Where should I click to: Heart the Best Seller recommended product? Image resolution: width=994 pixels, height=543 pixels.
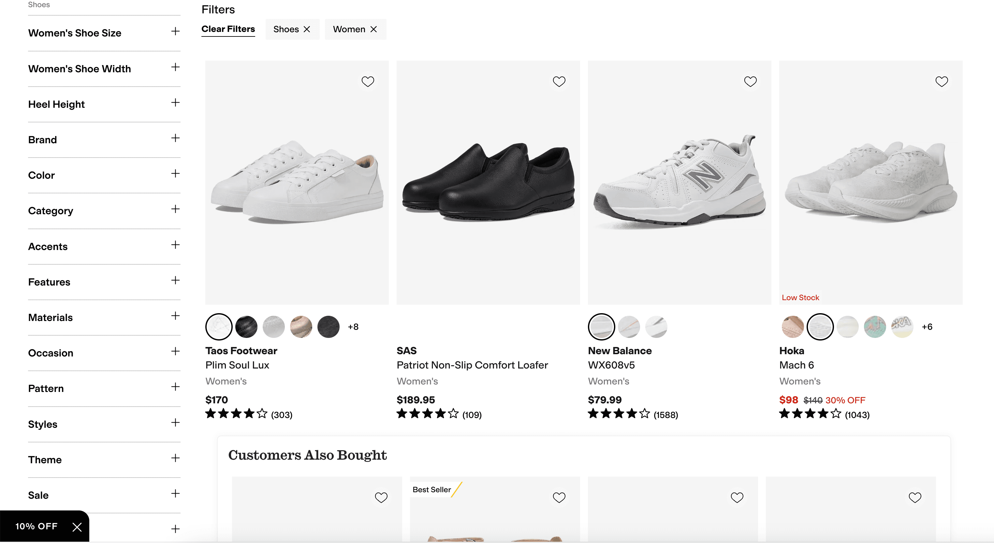559,497
